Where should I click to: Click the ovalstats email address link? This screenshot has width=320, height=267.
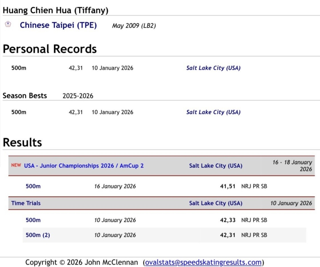point(204,262)
